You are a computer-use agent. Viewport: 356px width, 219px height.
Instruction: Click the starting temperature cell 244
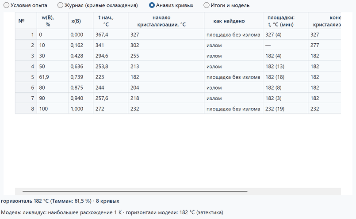coord(111,87)
